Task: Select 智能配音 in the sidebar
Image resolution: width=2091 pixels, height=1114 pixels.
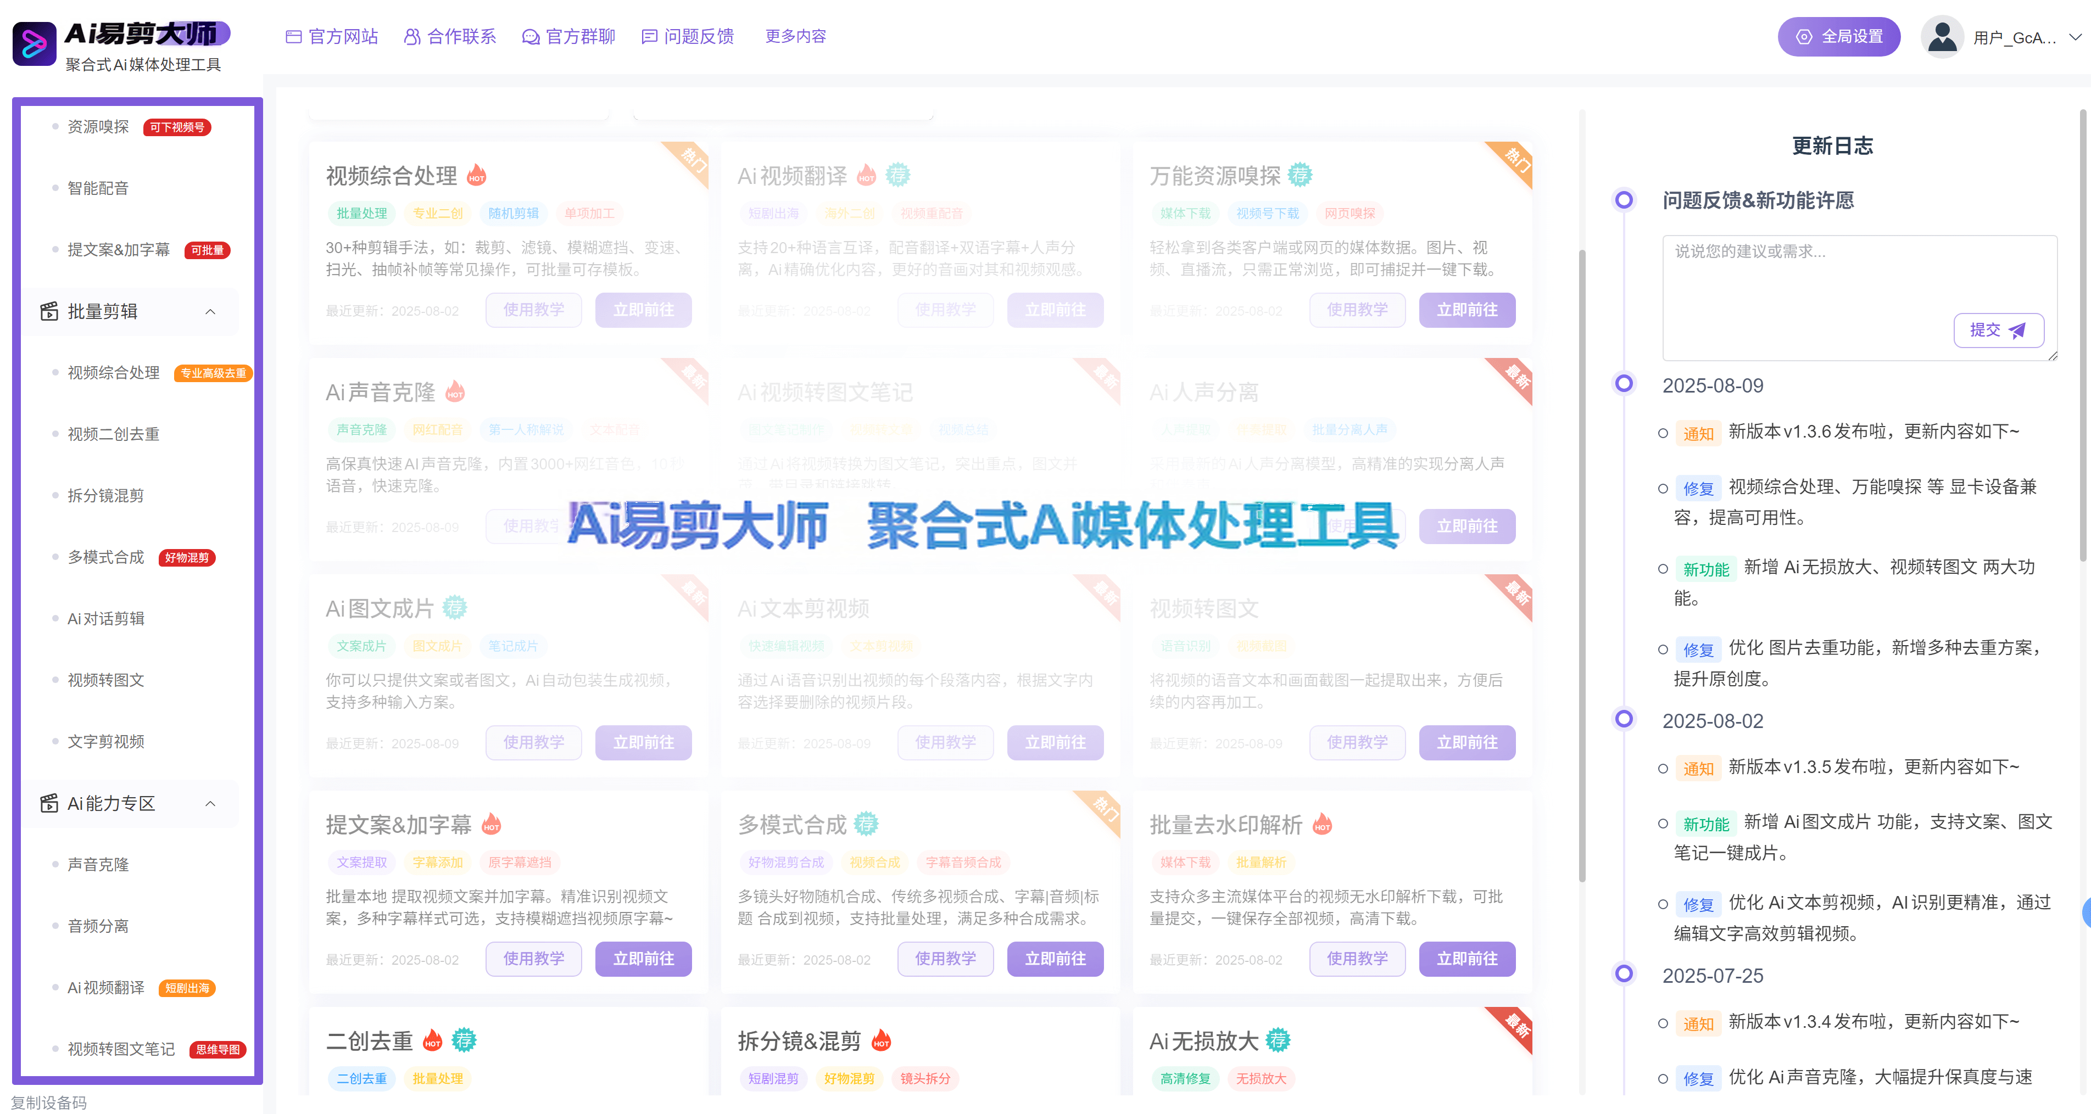Action: pyautogui.click(x=98, y=188)
